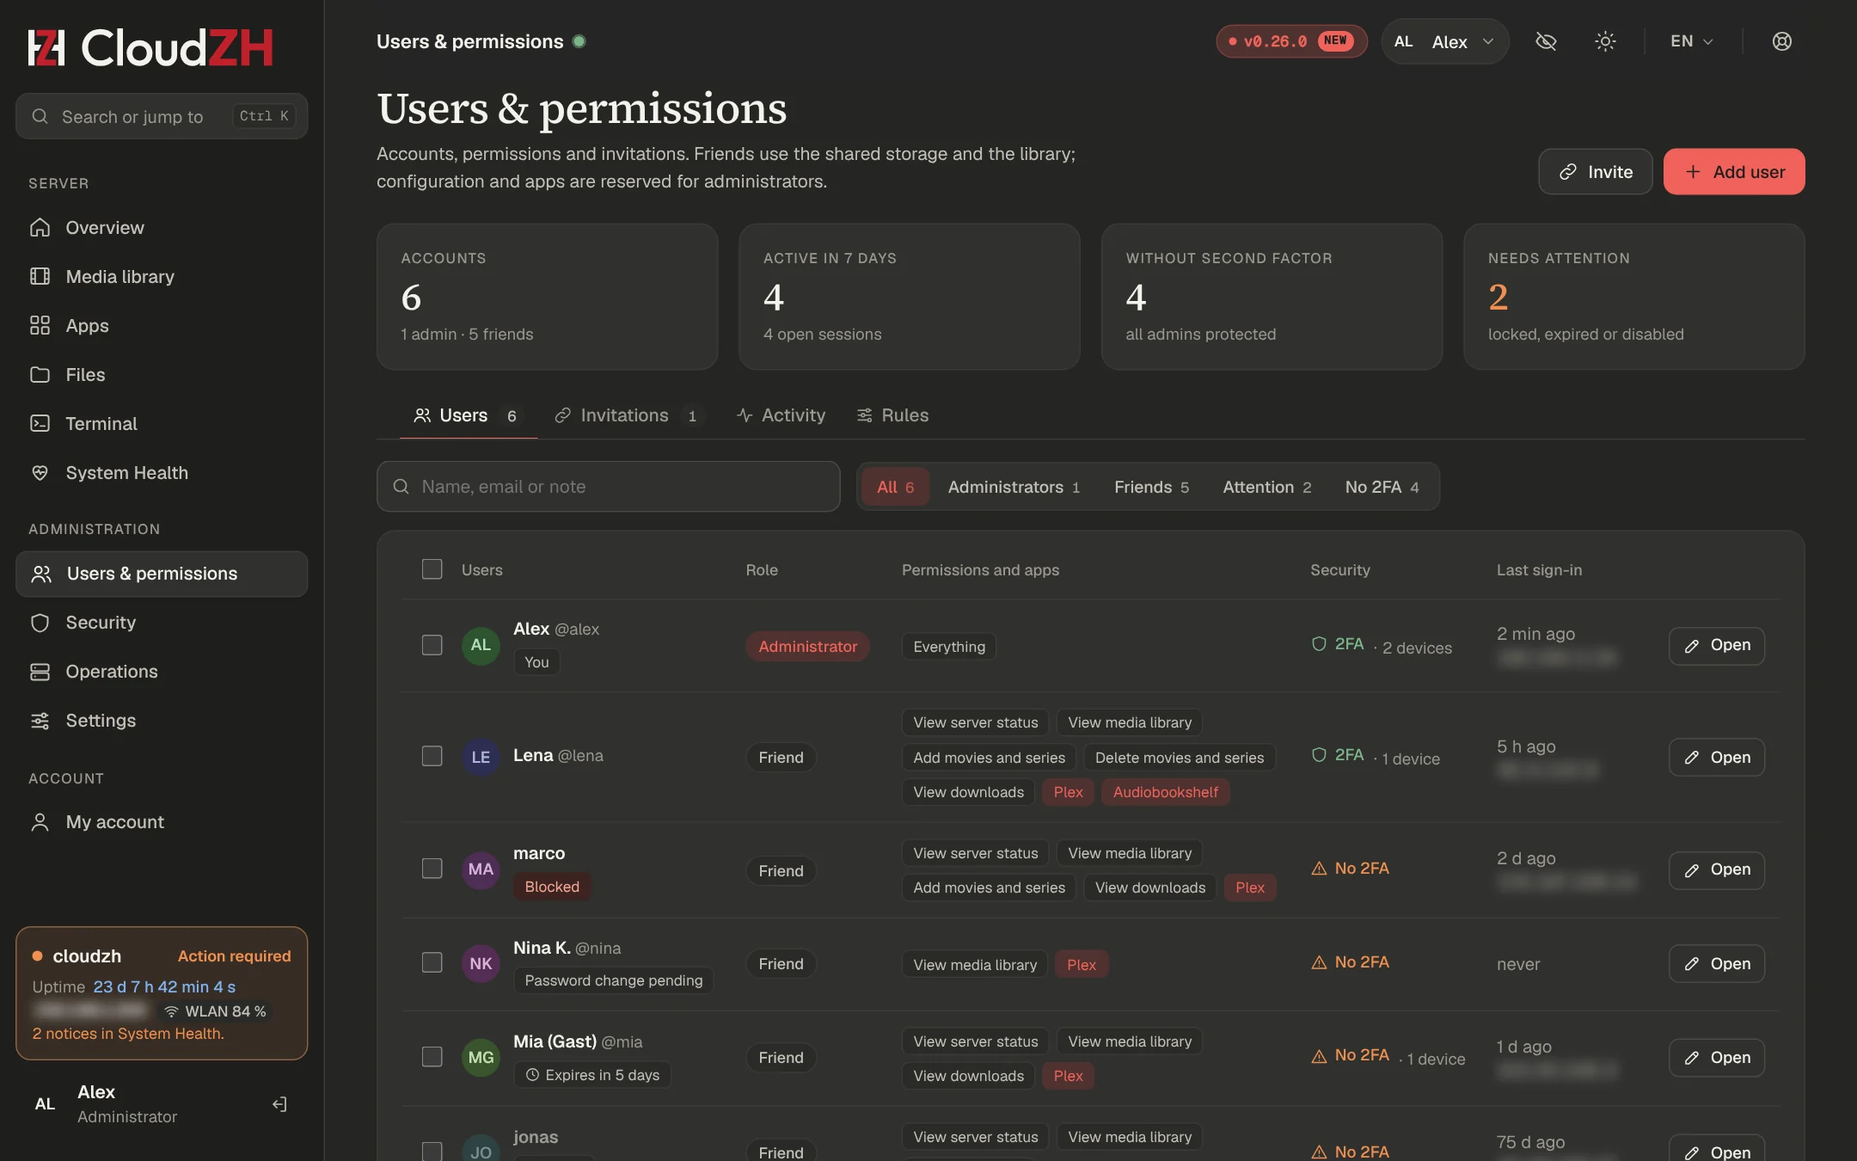Go to Media library page
Screen dimensions: 1857x1161
click(162, 276)
